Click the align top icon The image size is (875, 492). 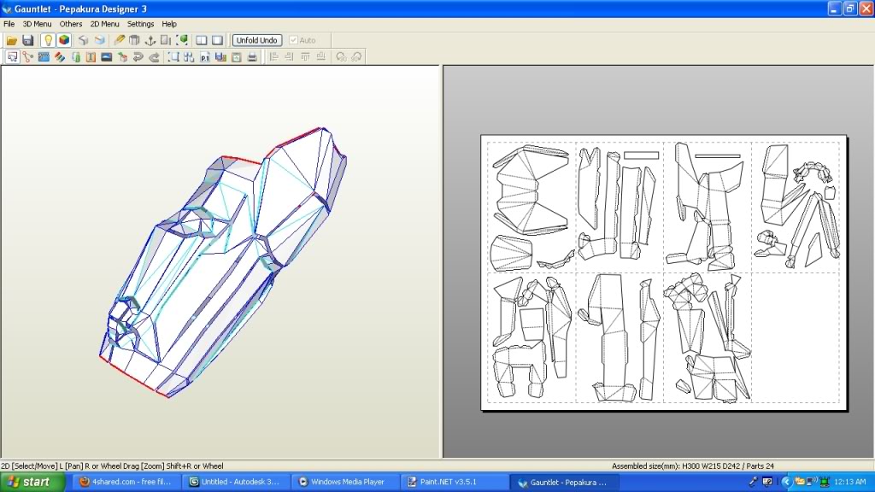(x=305, y=57)
